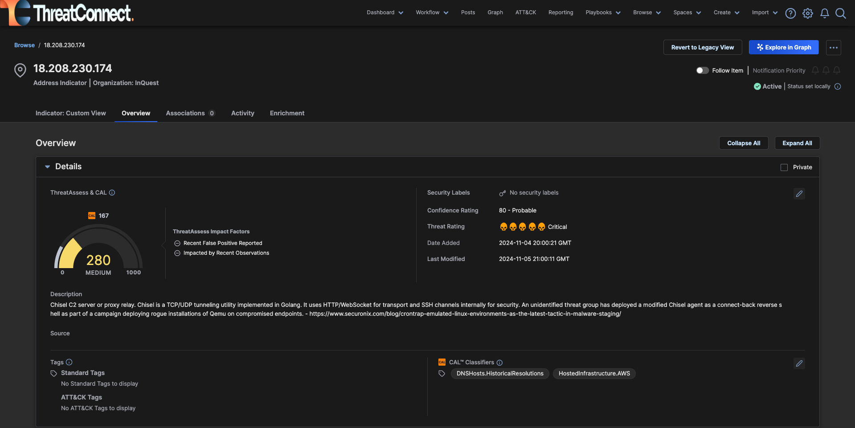Select the first Notification Priority bell
The height and width of the screenshot is (428, 855).
coord(815,70)
